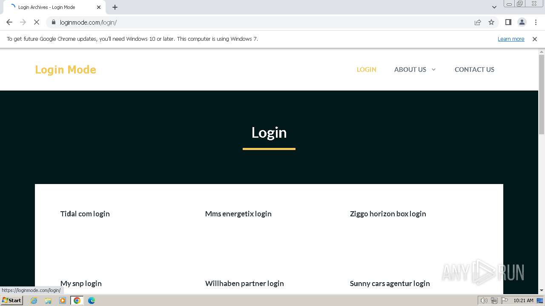
Task: Click the address bar URL
Action: (88, 22)
